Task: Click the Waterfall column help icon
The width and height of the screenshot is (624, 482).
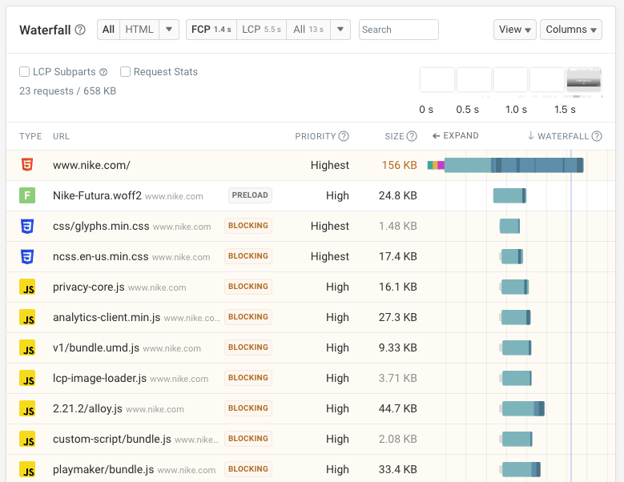Action: click(597, 136)
